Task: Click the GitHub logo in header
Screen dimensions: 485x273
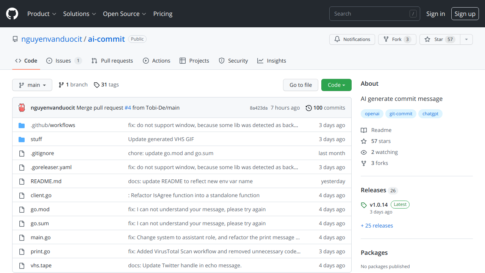Action: [x=12, y=14]
